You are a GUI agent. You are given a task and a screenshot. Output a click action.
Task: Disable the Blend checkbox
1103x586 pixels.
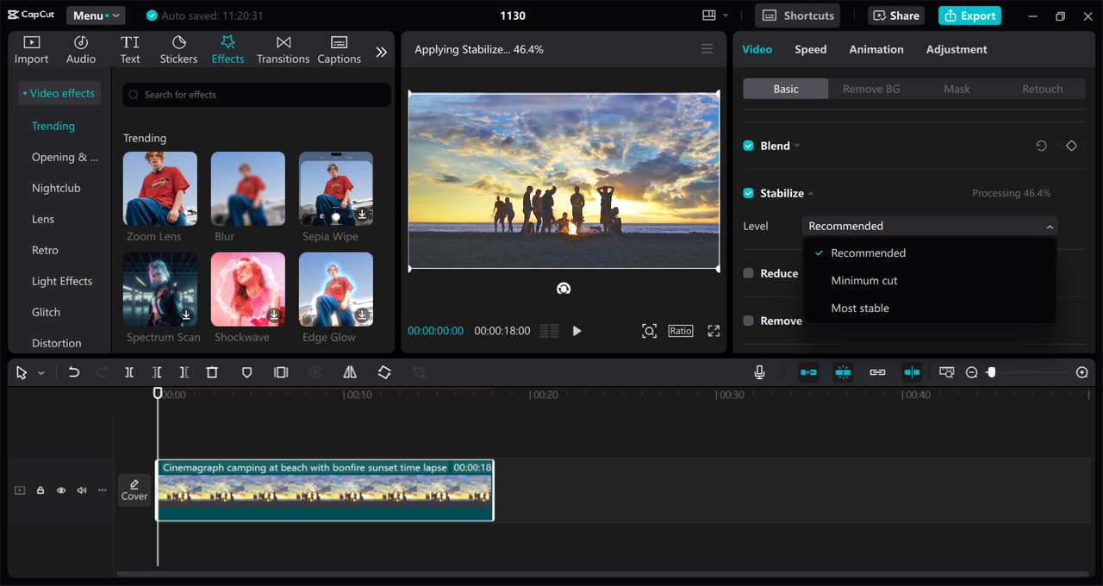748,146
